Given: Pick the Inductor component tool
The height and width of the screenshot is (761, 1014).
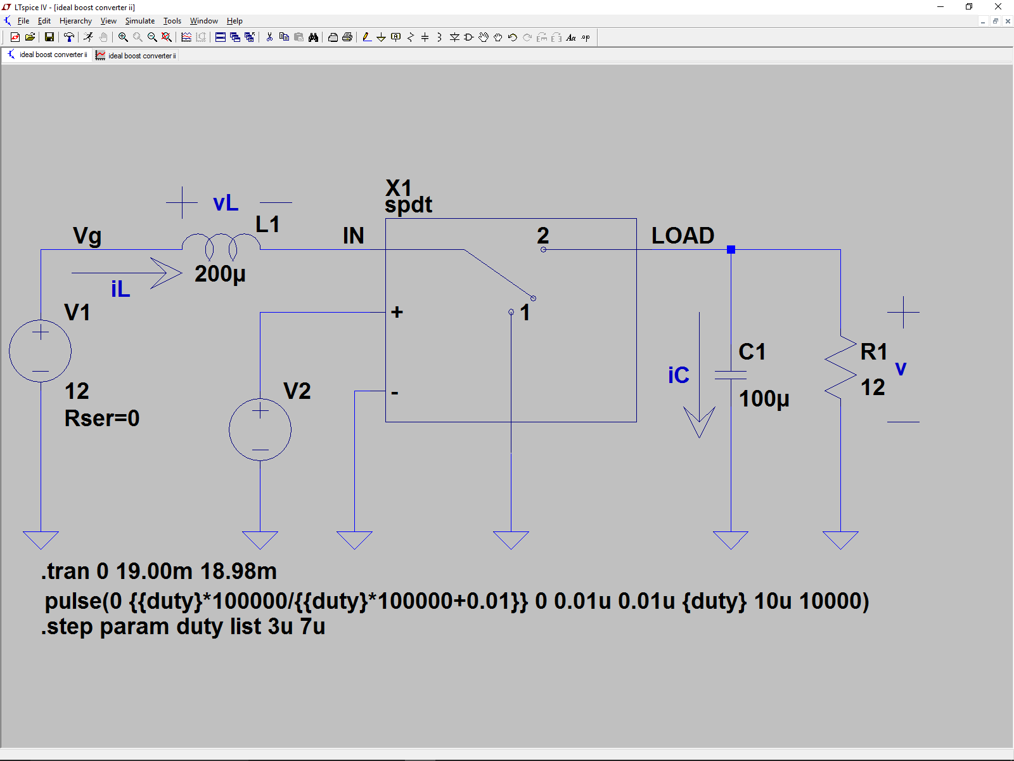Looking at the screenshot, I should point(439,37).
